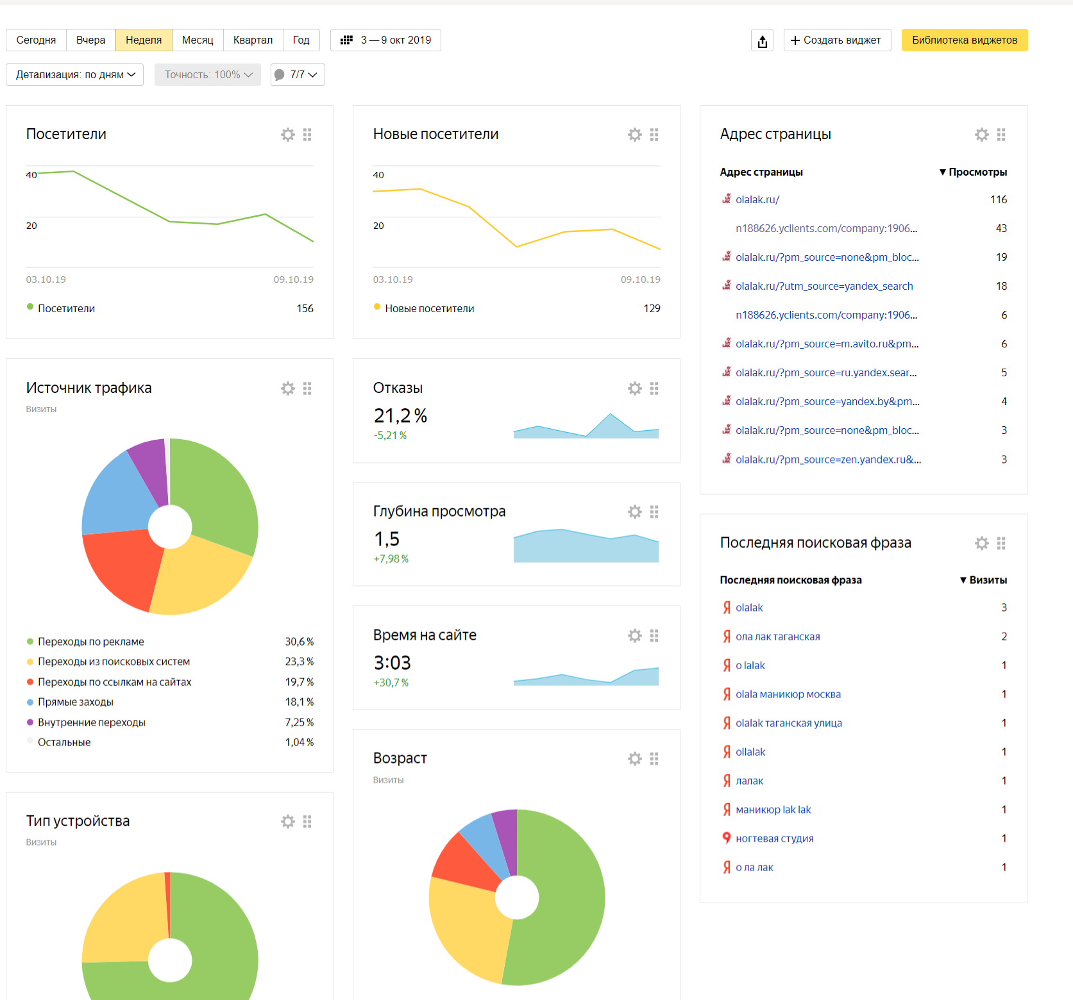Screen dimensions: 1073x1000
Task: Open settings gear of Отказы widget
Action: [635, 388]
